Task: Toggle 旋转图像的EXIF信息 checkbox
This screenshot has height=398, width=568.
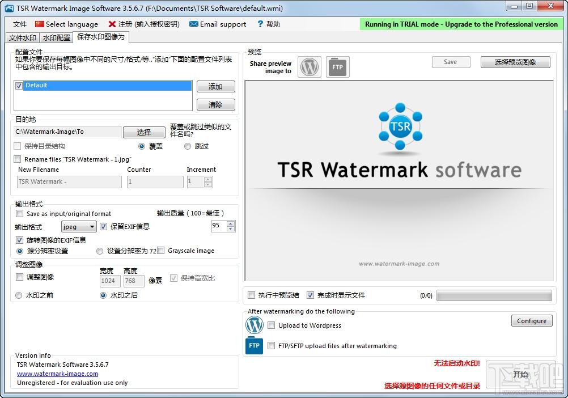Action: tap(20, 240)
